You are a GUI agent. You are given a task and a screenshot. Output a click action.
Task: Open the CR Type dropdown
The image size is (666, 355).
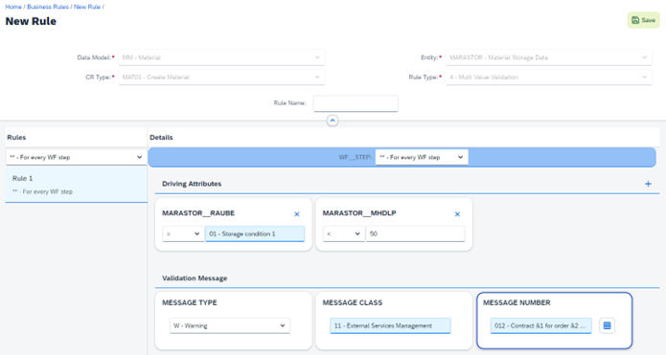pyautogui.click(x=221, y=78)
